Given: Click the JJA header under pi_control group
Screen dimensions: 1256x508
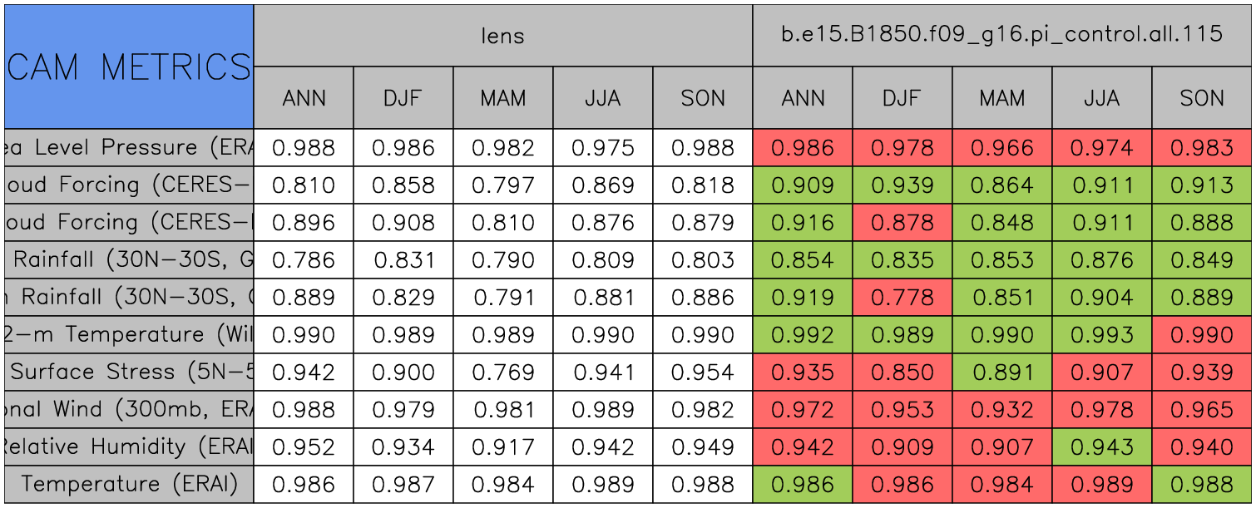Looking at the screenshot, I should tap(1102, 98).
